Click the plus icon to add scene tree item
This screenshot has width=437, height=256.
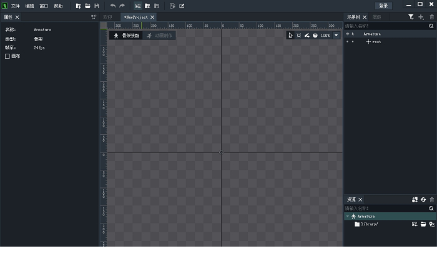click(421, 17)
